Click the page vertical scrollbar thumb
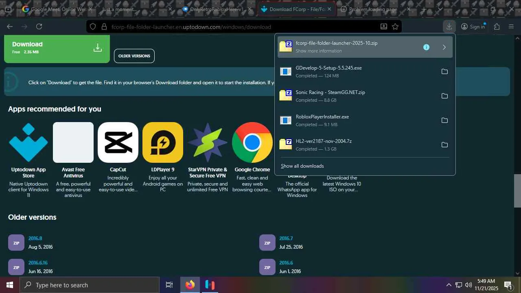 pyautogui.click(x=517, y=190)
